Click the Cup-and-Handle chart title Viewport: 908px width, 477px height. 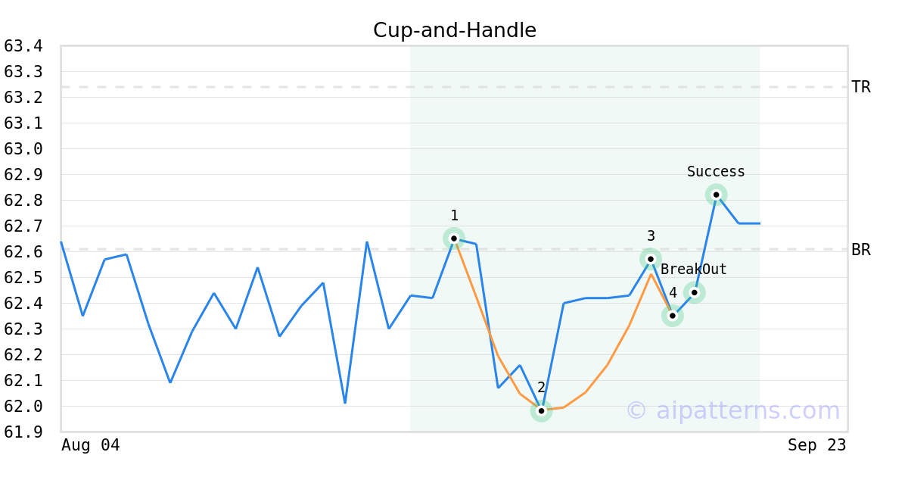[454, 30]
